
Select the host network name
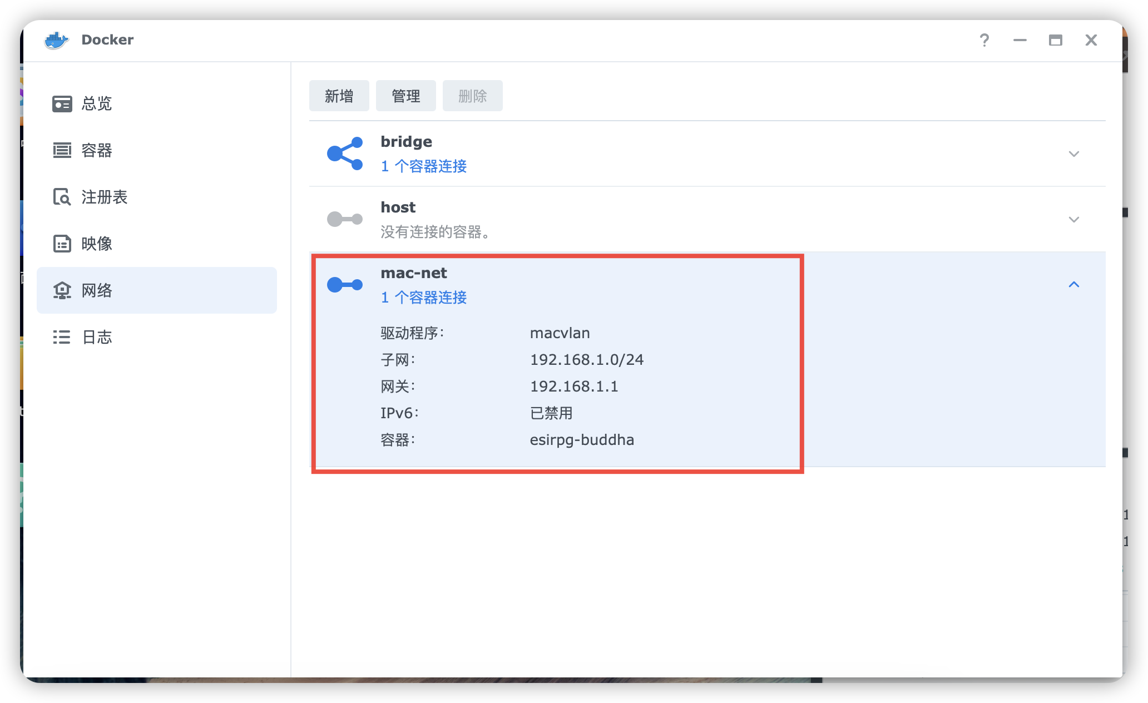click(398, 207)
